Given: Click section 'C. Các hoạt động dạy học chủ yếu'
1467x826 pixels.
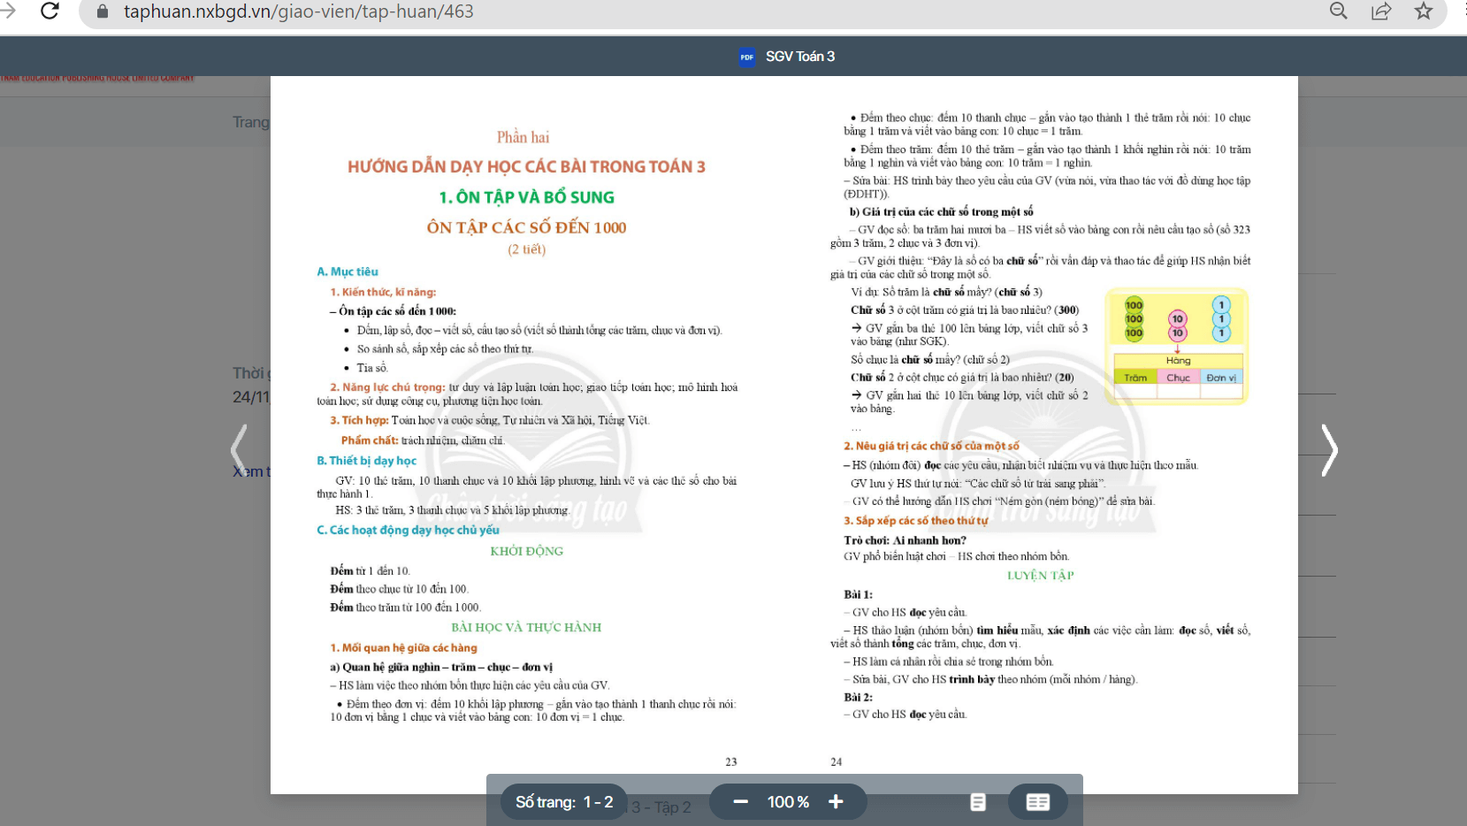Looking at the screenshot, I should [408, 530].
